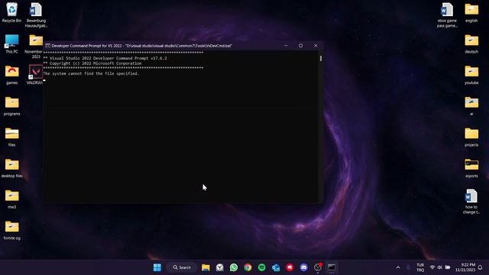Open Outlook from the taskbar

tap(276, 267)
